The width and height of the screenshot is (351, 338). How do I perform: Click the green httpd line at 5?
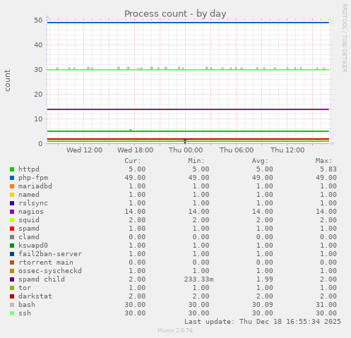pyautogui.click(x=189, y=131)
